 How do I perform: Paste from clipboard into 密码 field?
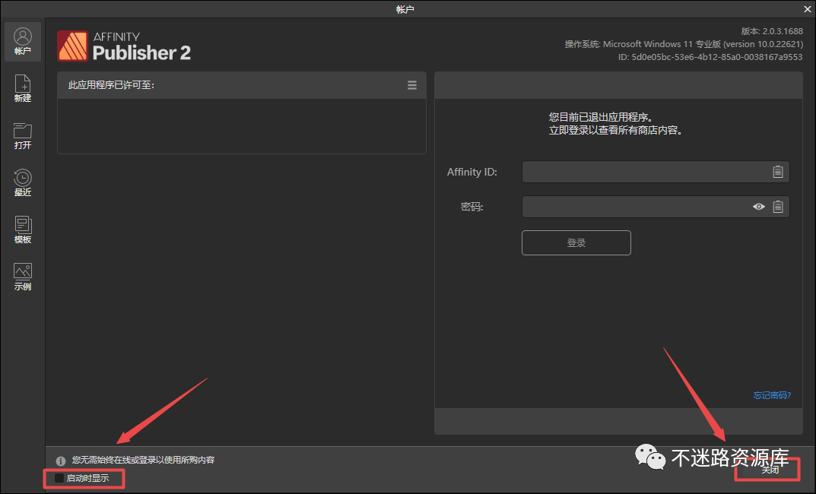(x=777, y=207)
